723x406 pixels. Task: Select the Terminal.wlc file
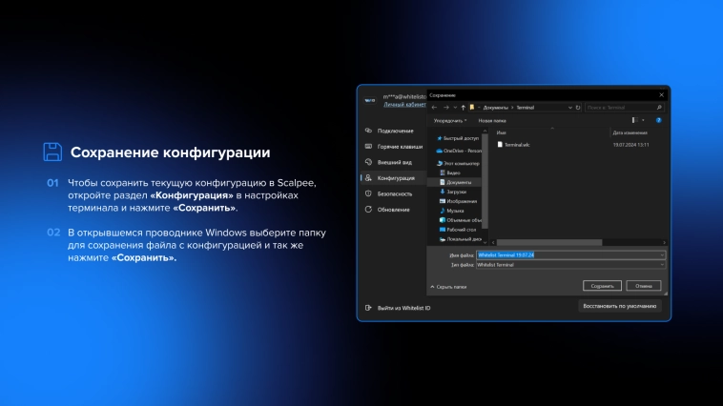pyautogui.click(x=513, y=145)
